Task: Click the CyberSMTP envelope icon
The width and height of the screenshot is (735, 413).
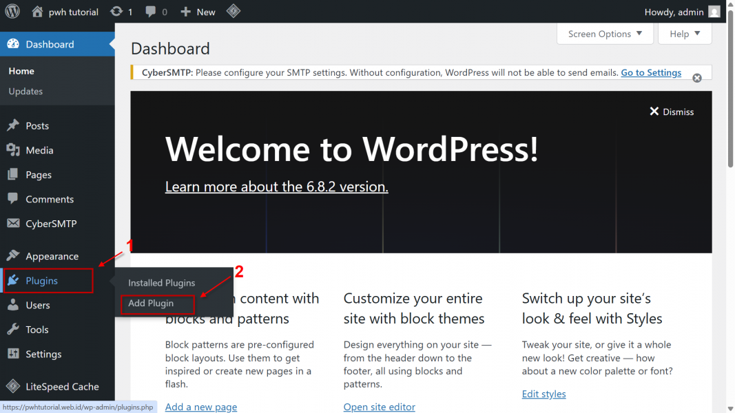Action: (13, 223)
